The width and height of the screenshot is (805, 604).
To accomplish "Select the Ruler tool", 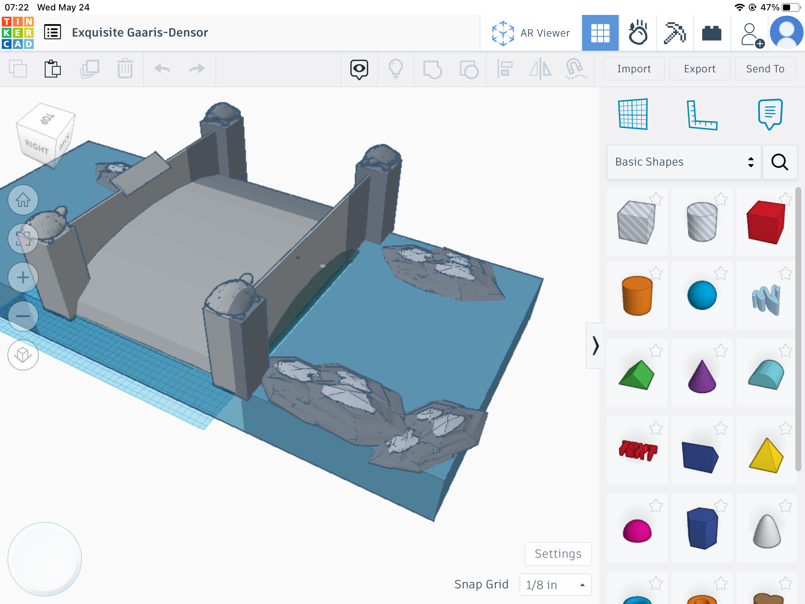I will point(702,115).
